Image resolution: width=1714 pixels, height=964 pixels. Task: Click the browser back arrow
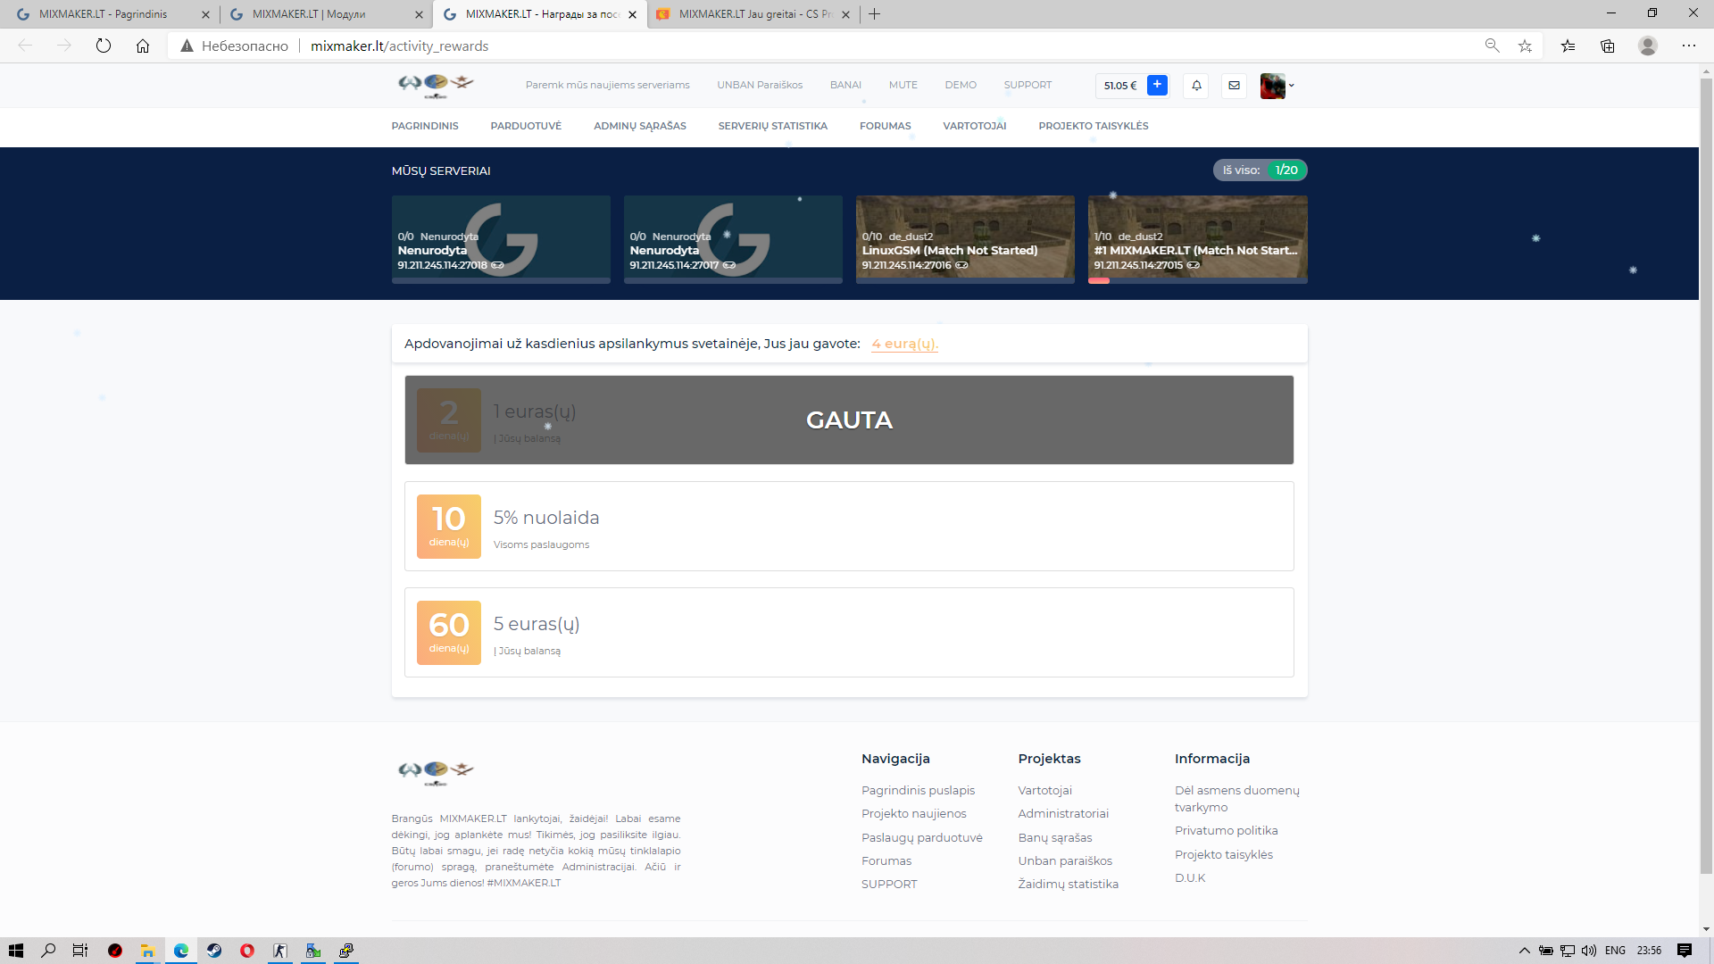coord(25,46)
